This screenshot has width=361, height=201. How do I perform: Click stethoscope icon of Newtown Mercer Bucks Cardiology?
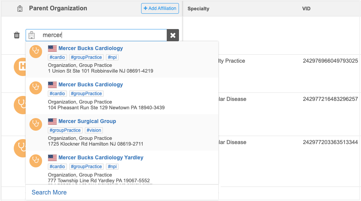click(x=36, y=88)
